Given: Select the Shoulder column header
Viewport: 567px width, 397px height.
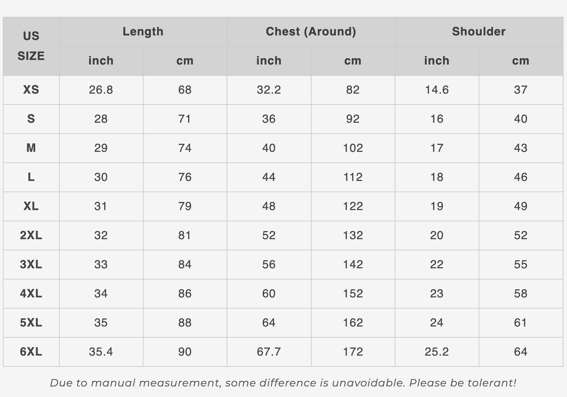Looking at the screenshot, I should [x=479, y=32].
